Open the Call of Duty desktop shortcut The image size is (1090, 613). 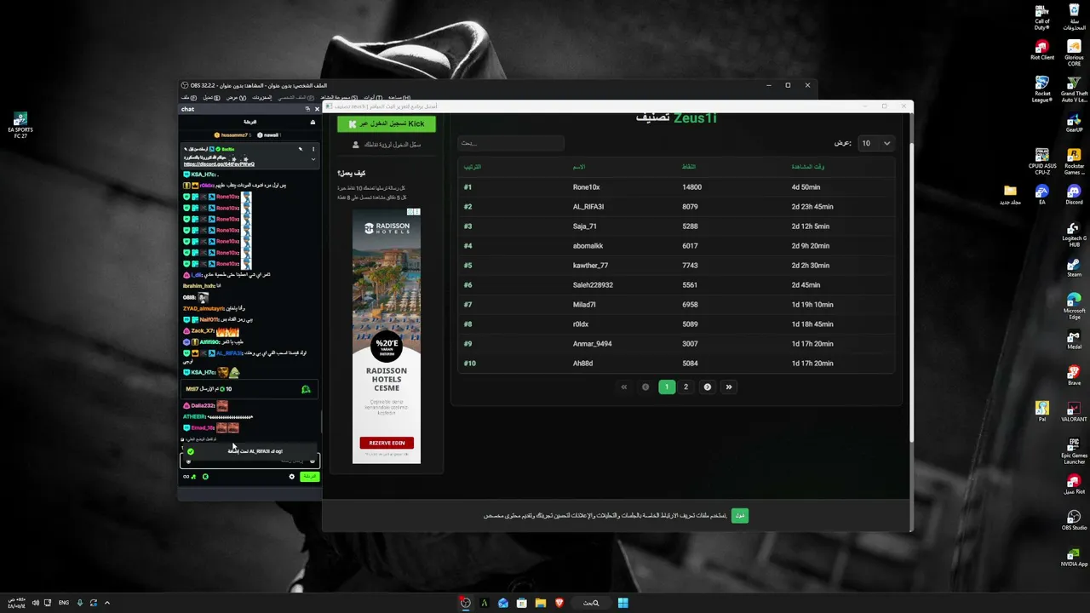pos(1041,16)
